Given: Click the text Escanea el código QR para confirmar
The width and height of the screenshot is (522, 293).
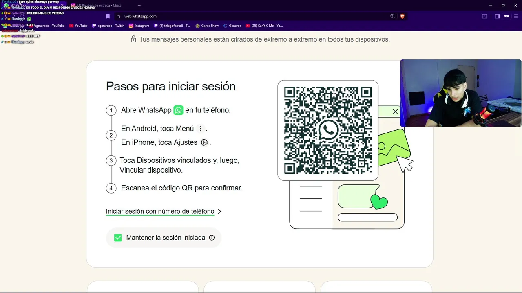Looking at the screenshot, I should click(x=182, y=188).
